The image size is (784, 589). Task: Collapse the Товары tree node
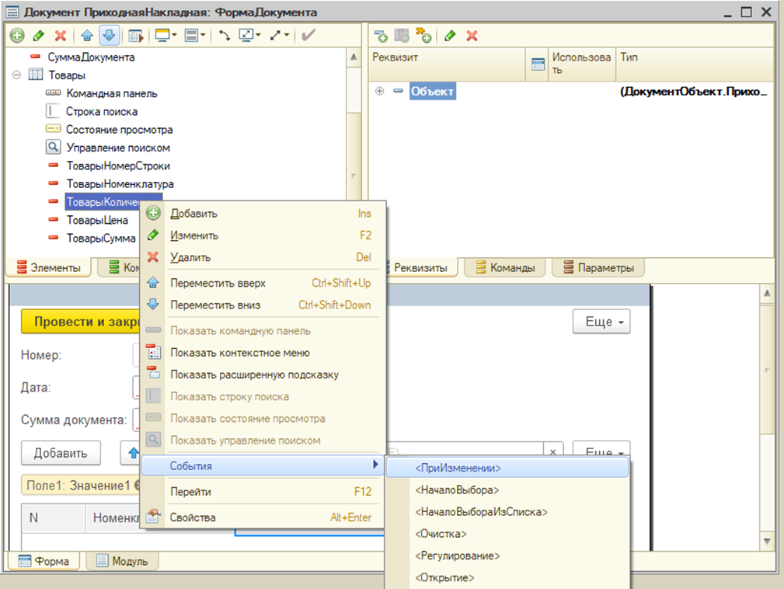click(16, 75)
